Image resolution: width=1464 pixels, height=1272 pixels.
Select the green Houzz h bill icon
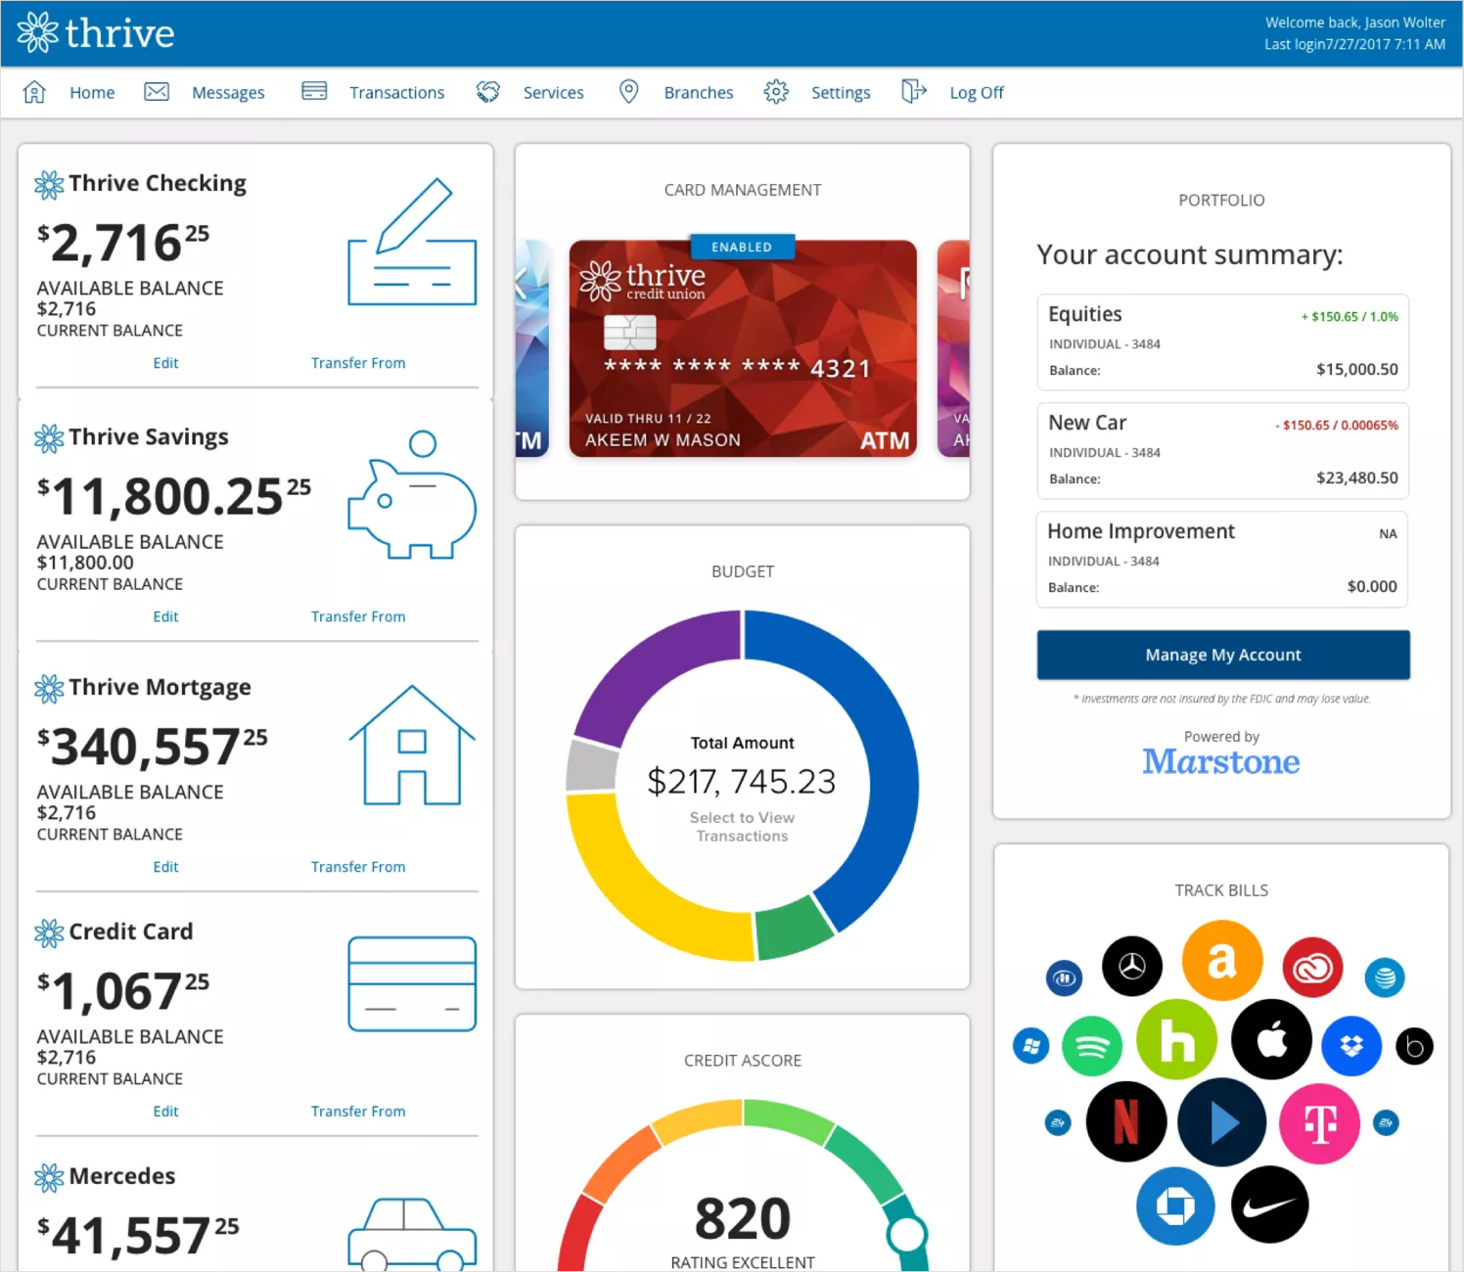1176,1039
